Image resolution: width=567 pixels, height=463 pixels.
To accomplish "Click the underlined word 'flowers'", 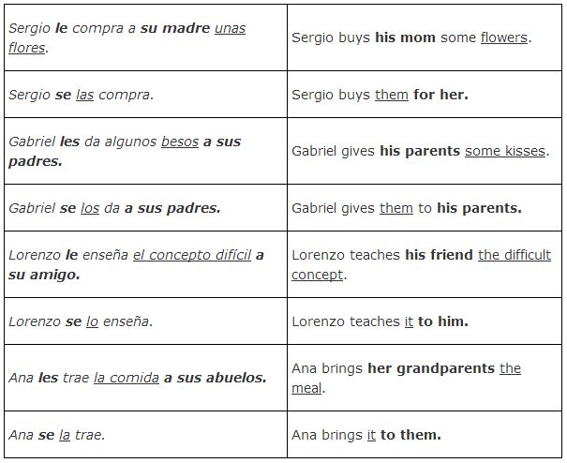I will coord(504,37).
